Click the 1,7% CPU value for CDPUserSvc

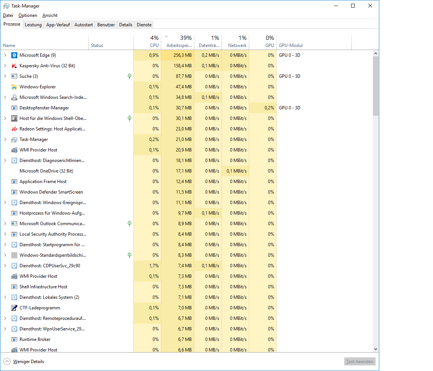click(x=154, y=266)
